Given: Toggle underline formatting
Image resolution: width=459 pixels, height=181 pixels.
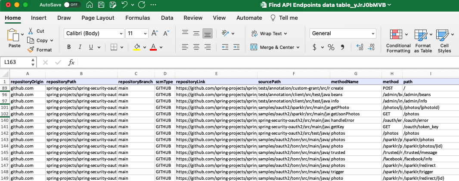Looking at the screenshot, I should [x=91, y=47].
